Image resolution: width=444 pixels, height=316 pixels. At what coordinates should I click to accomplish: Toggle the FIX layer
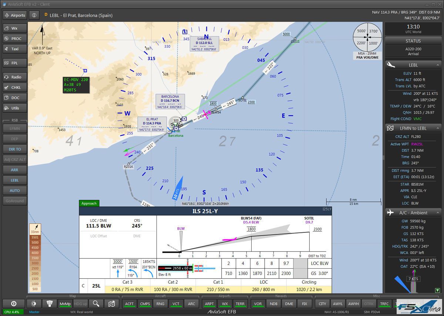[305, 304]
